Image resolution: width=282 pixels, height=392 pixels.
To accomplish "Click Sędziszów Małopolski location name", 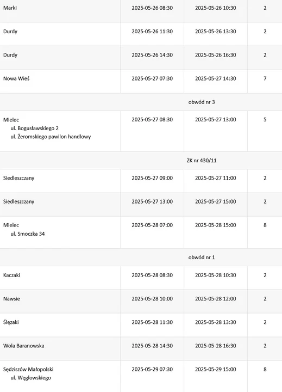I will pos(28,369).
